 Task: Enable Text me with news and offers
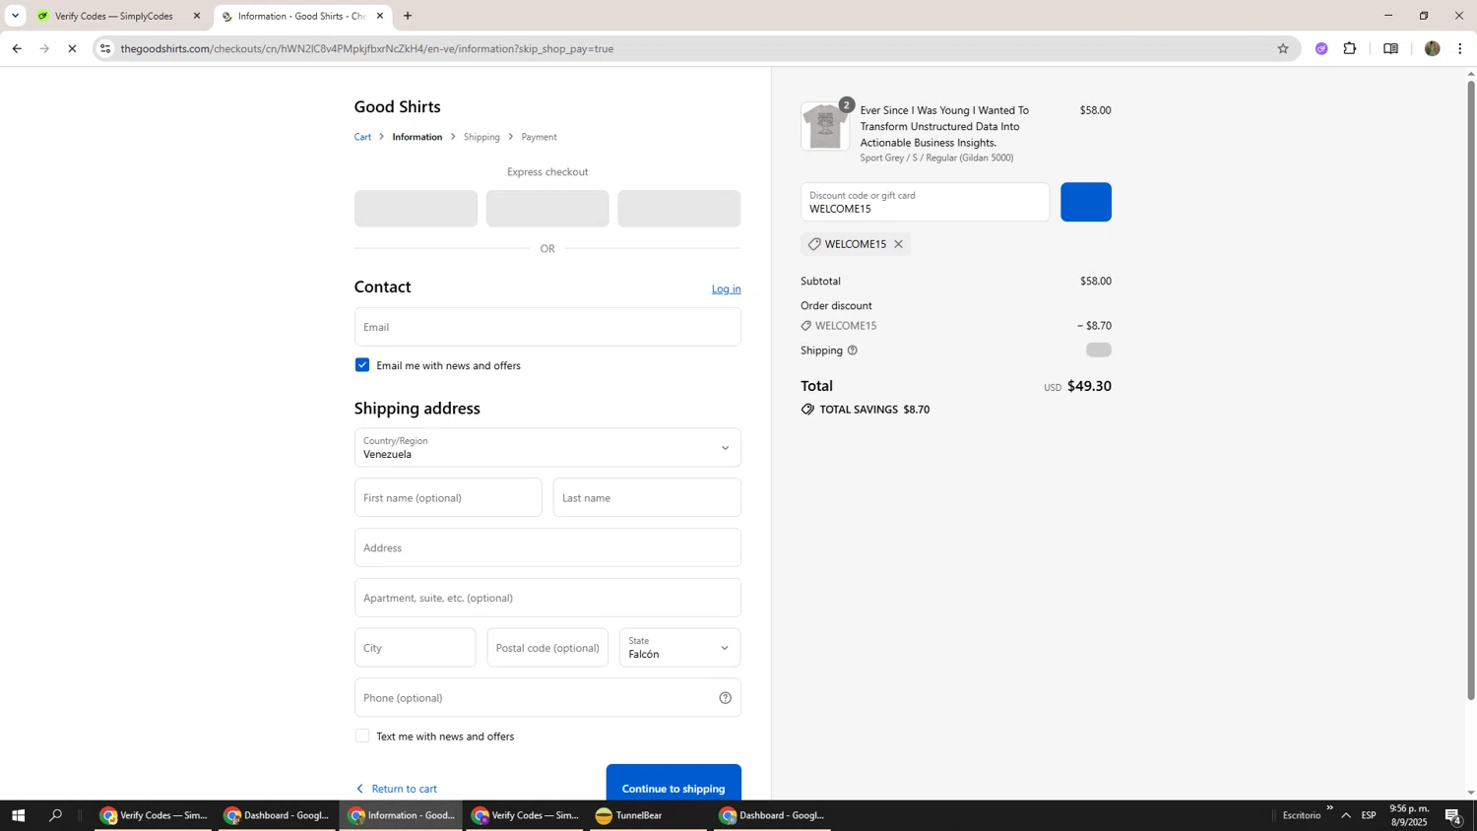point(362,736)
